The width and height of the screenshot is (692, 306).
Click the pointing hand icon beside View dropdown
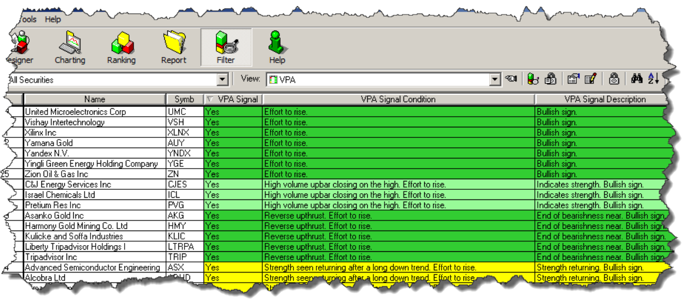tap(510, 79)
